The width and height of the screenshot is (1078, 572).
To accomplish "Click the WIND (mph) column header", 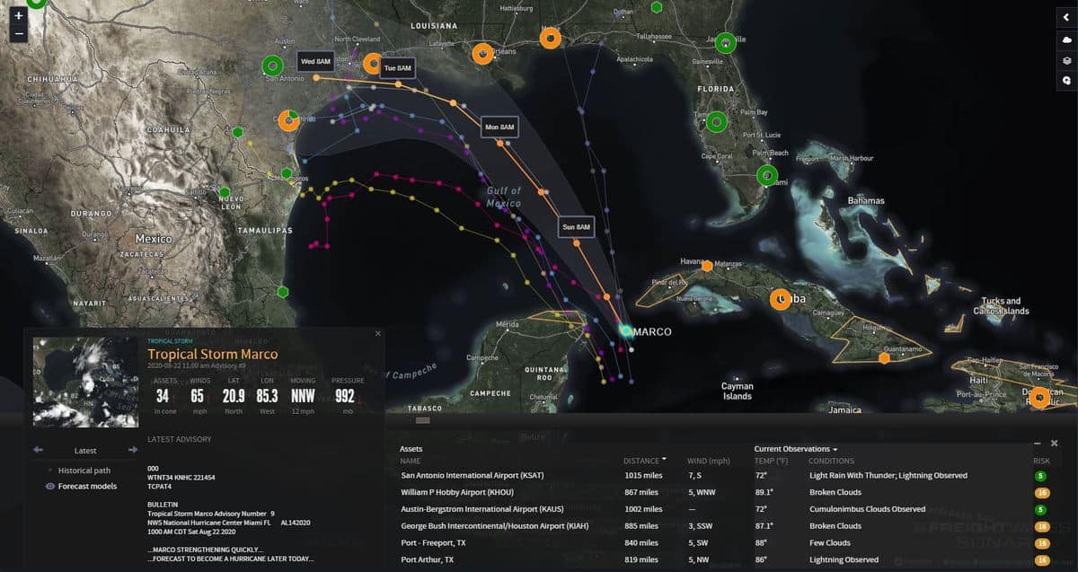I will (x=708, y=461).
